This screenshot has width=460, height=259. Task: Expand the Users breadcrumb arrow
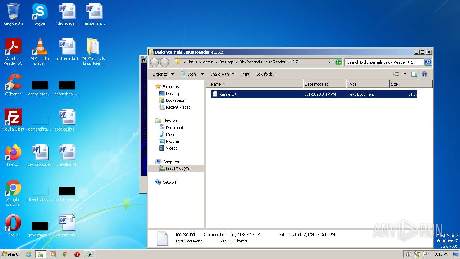point(200,62)
